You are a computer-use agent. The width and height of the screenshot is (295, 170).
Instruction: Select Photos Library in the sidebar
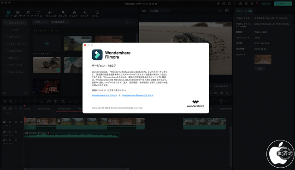click(15, 72)
